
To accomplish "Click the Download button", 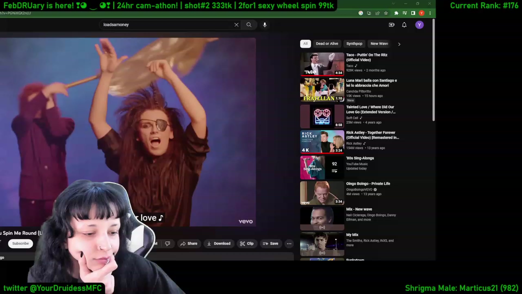I will (x=219, y=244).
